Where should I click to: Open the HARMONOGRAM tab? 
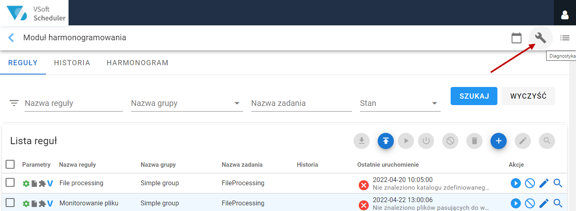[137, 63]
